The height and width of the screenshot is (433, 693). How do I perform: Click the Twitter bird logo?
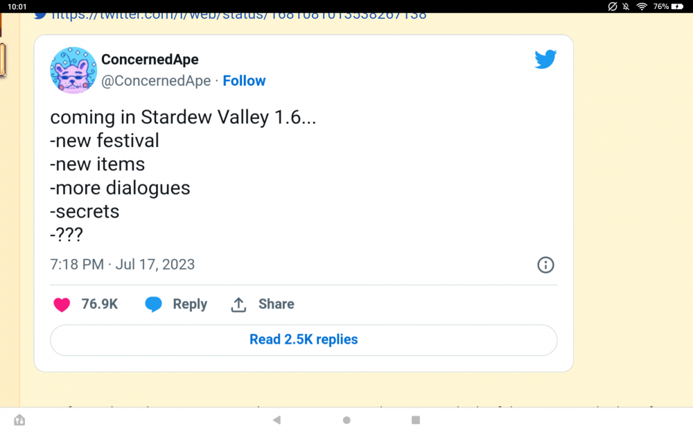pos(545,60)
